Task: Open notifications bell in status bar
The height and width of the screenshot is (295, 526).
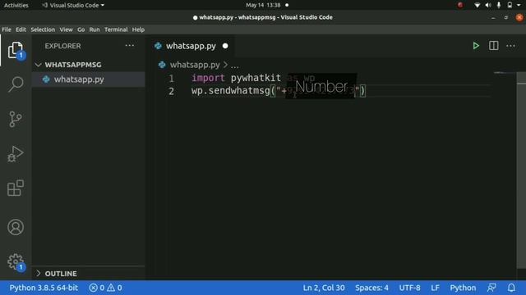Action: (x=511, y=288)
